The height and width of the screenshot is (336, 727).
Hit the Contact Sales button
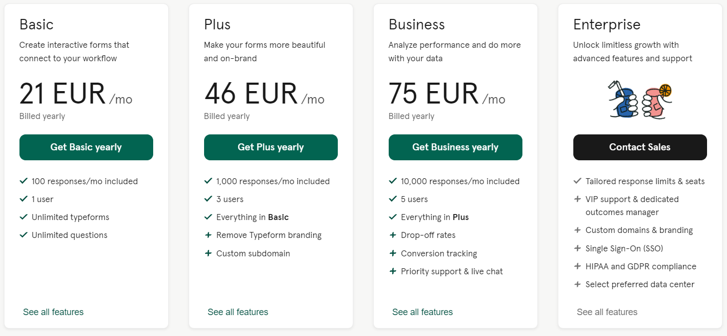(x=640, y=147)
